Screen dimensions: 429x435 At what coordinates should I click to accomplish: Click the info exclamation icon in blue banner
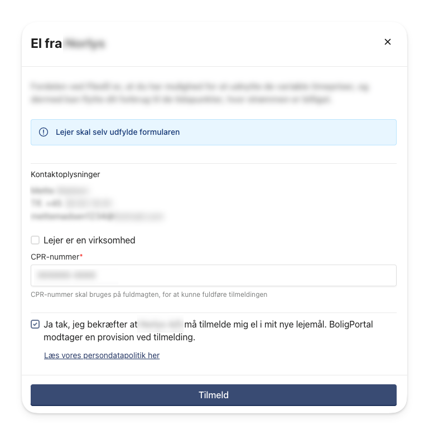coord(44,132)
